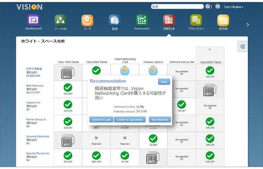The width and height of the screenshot is (263, 169).
Task: Click Software Manual Set column header
Action: 182,62
